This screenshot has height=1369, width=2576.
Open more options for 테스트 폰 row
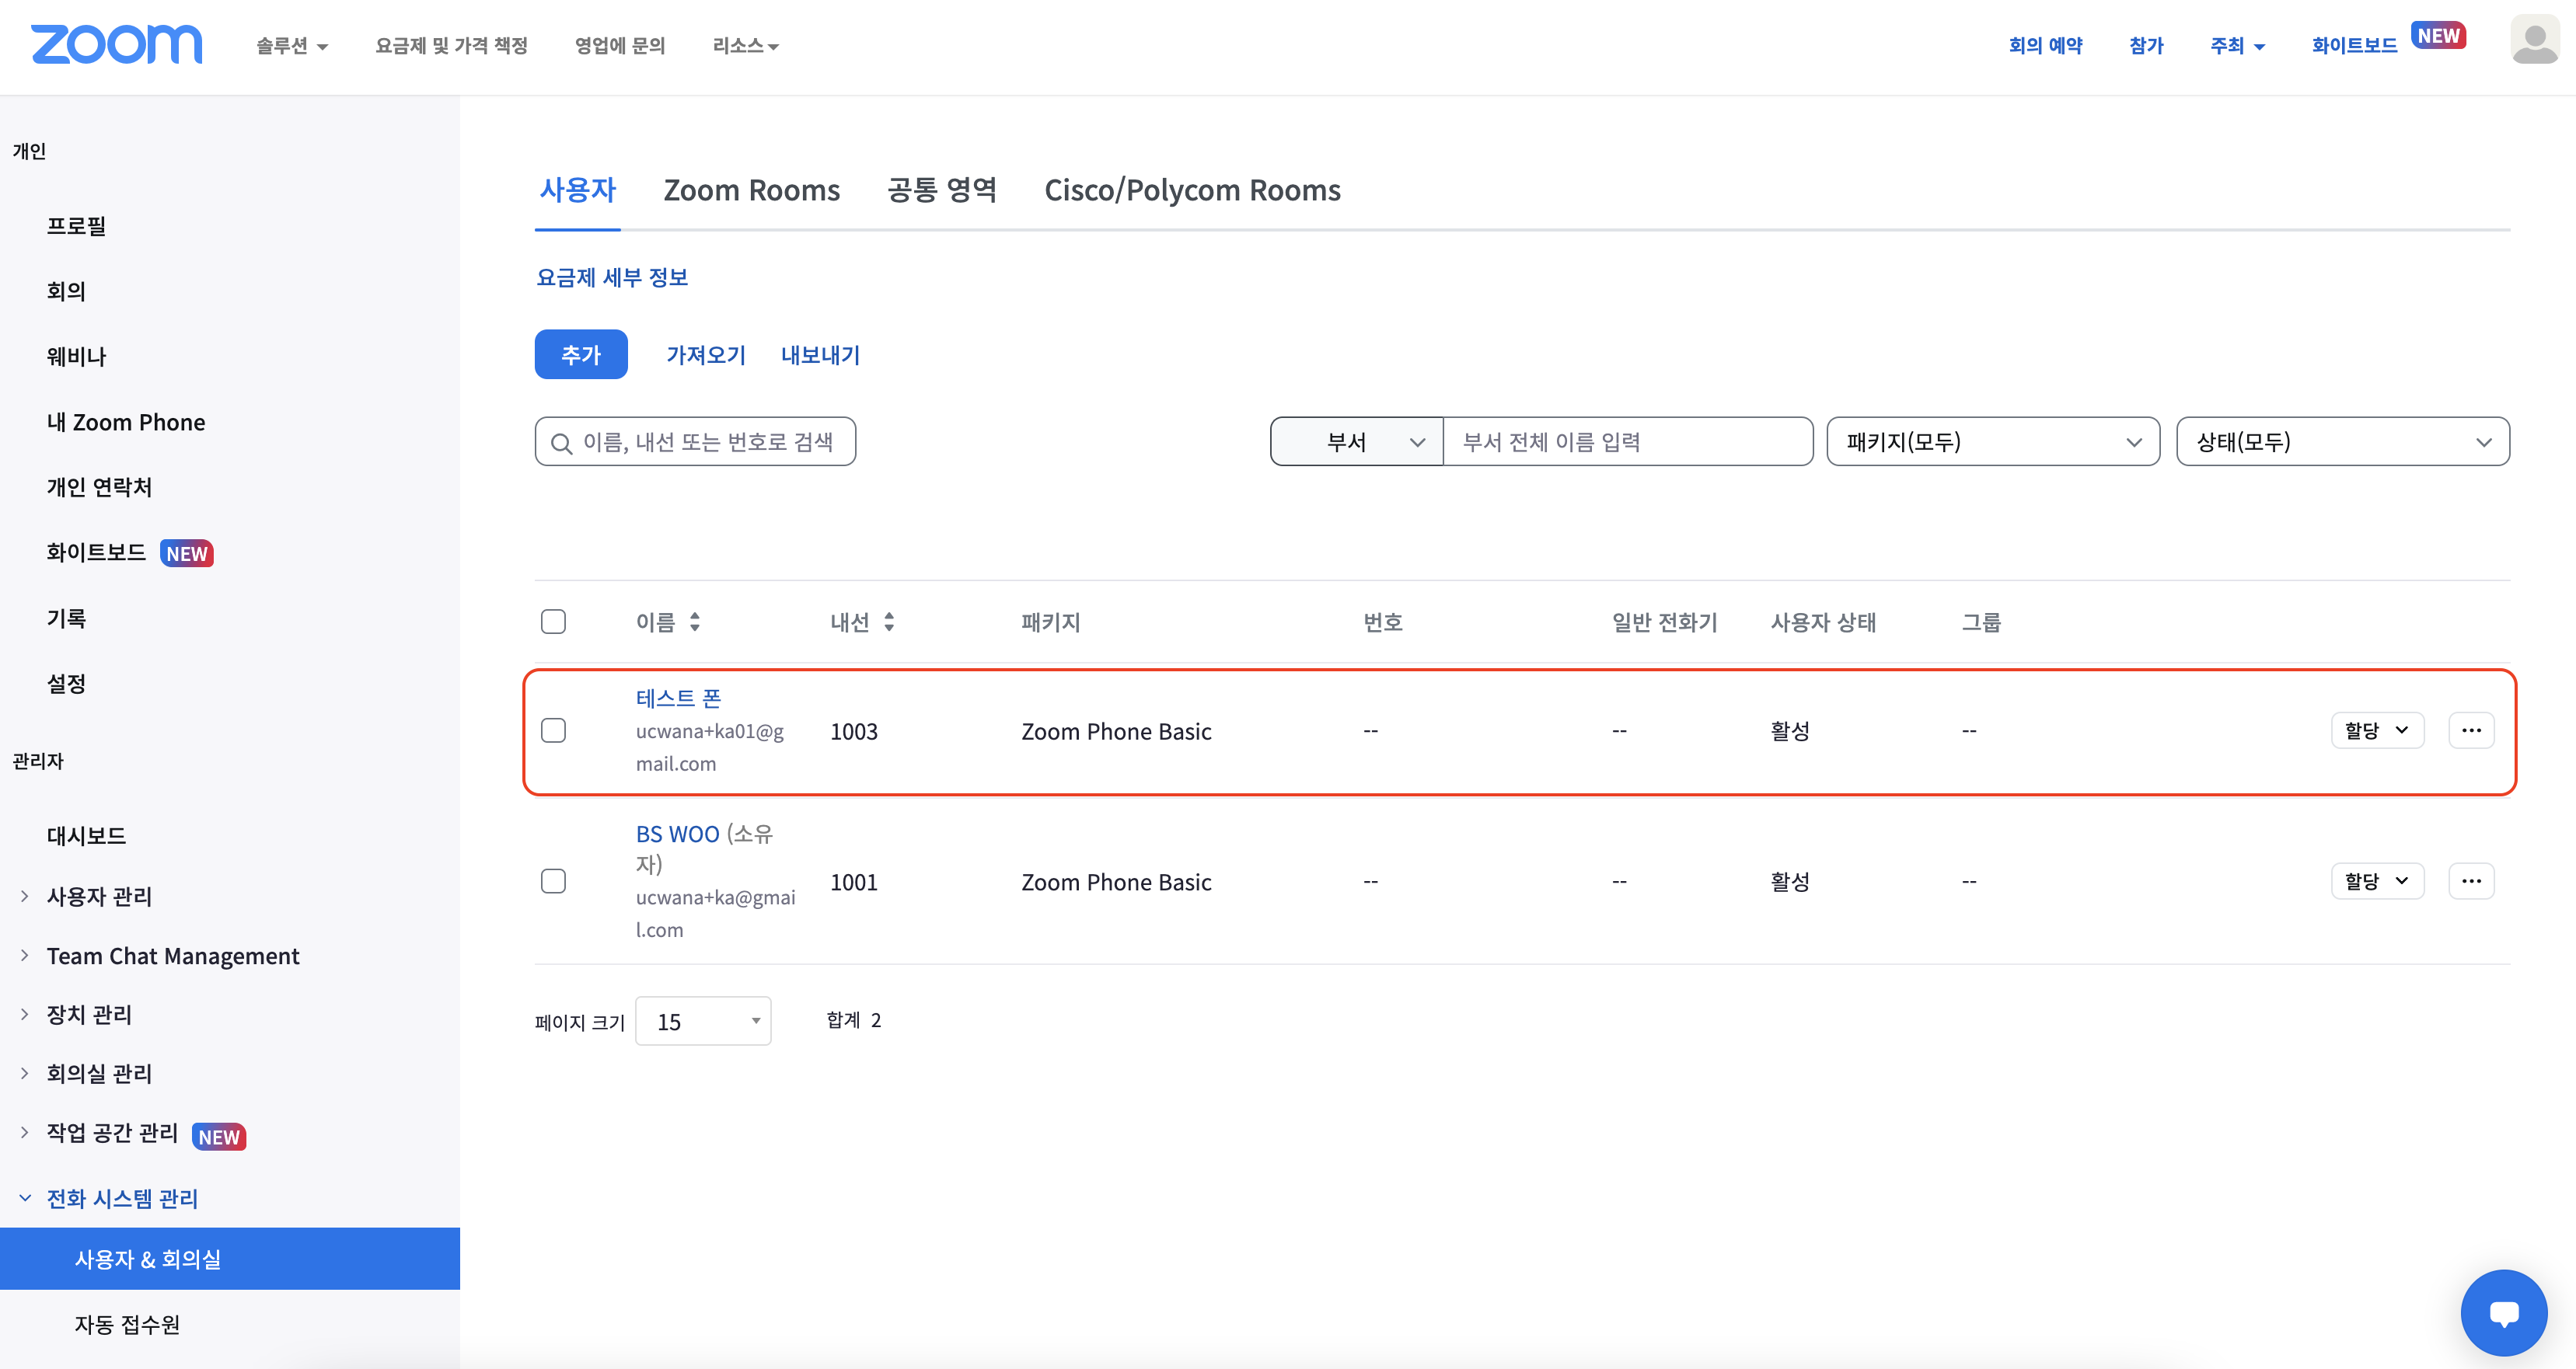tap(2471, 730)
